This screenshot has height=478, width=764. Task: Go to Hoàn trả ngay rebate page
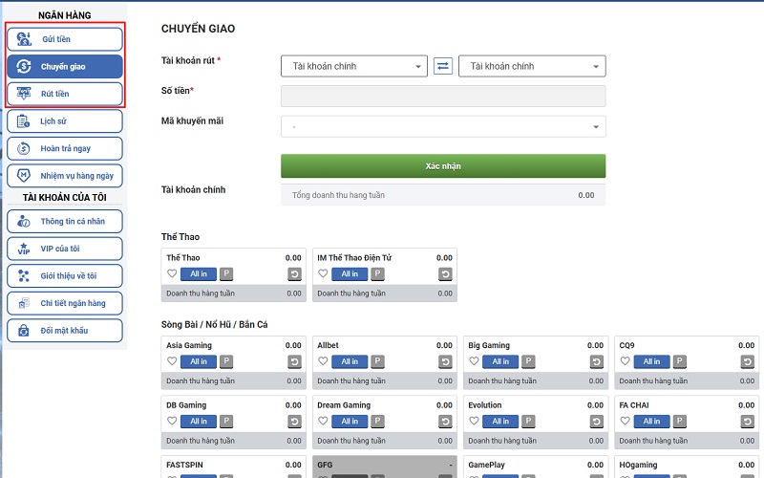click(64, 148)
